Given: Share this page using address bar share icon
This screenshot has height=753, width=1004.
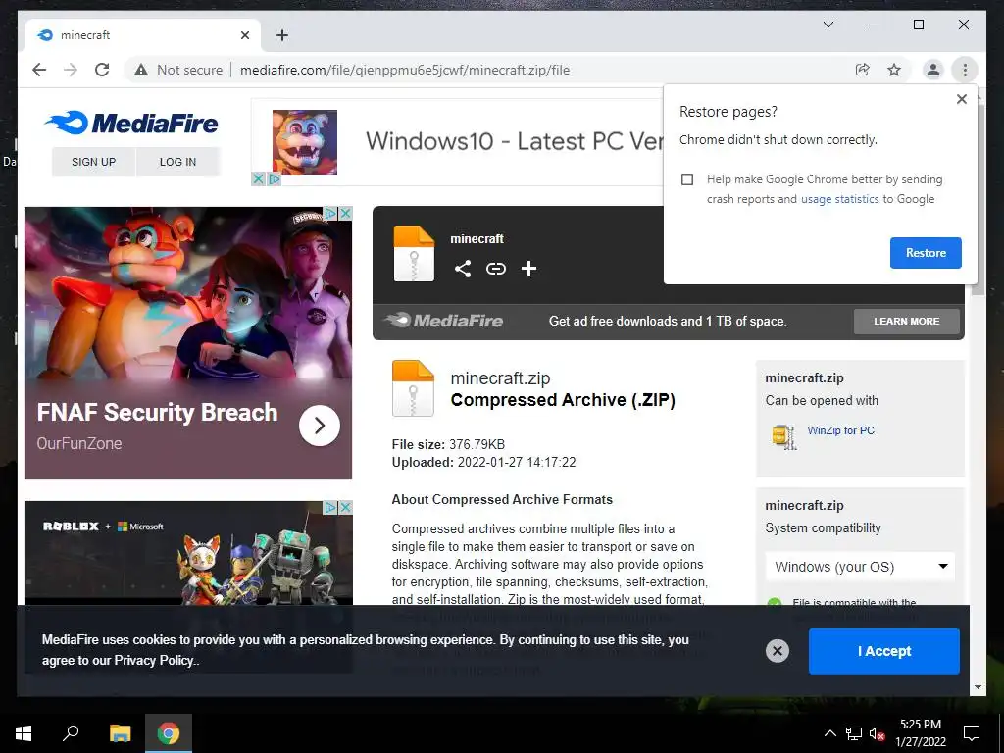Looking at the screenshot, I should click(863, 70).
